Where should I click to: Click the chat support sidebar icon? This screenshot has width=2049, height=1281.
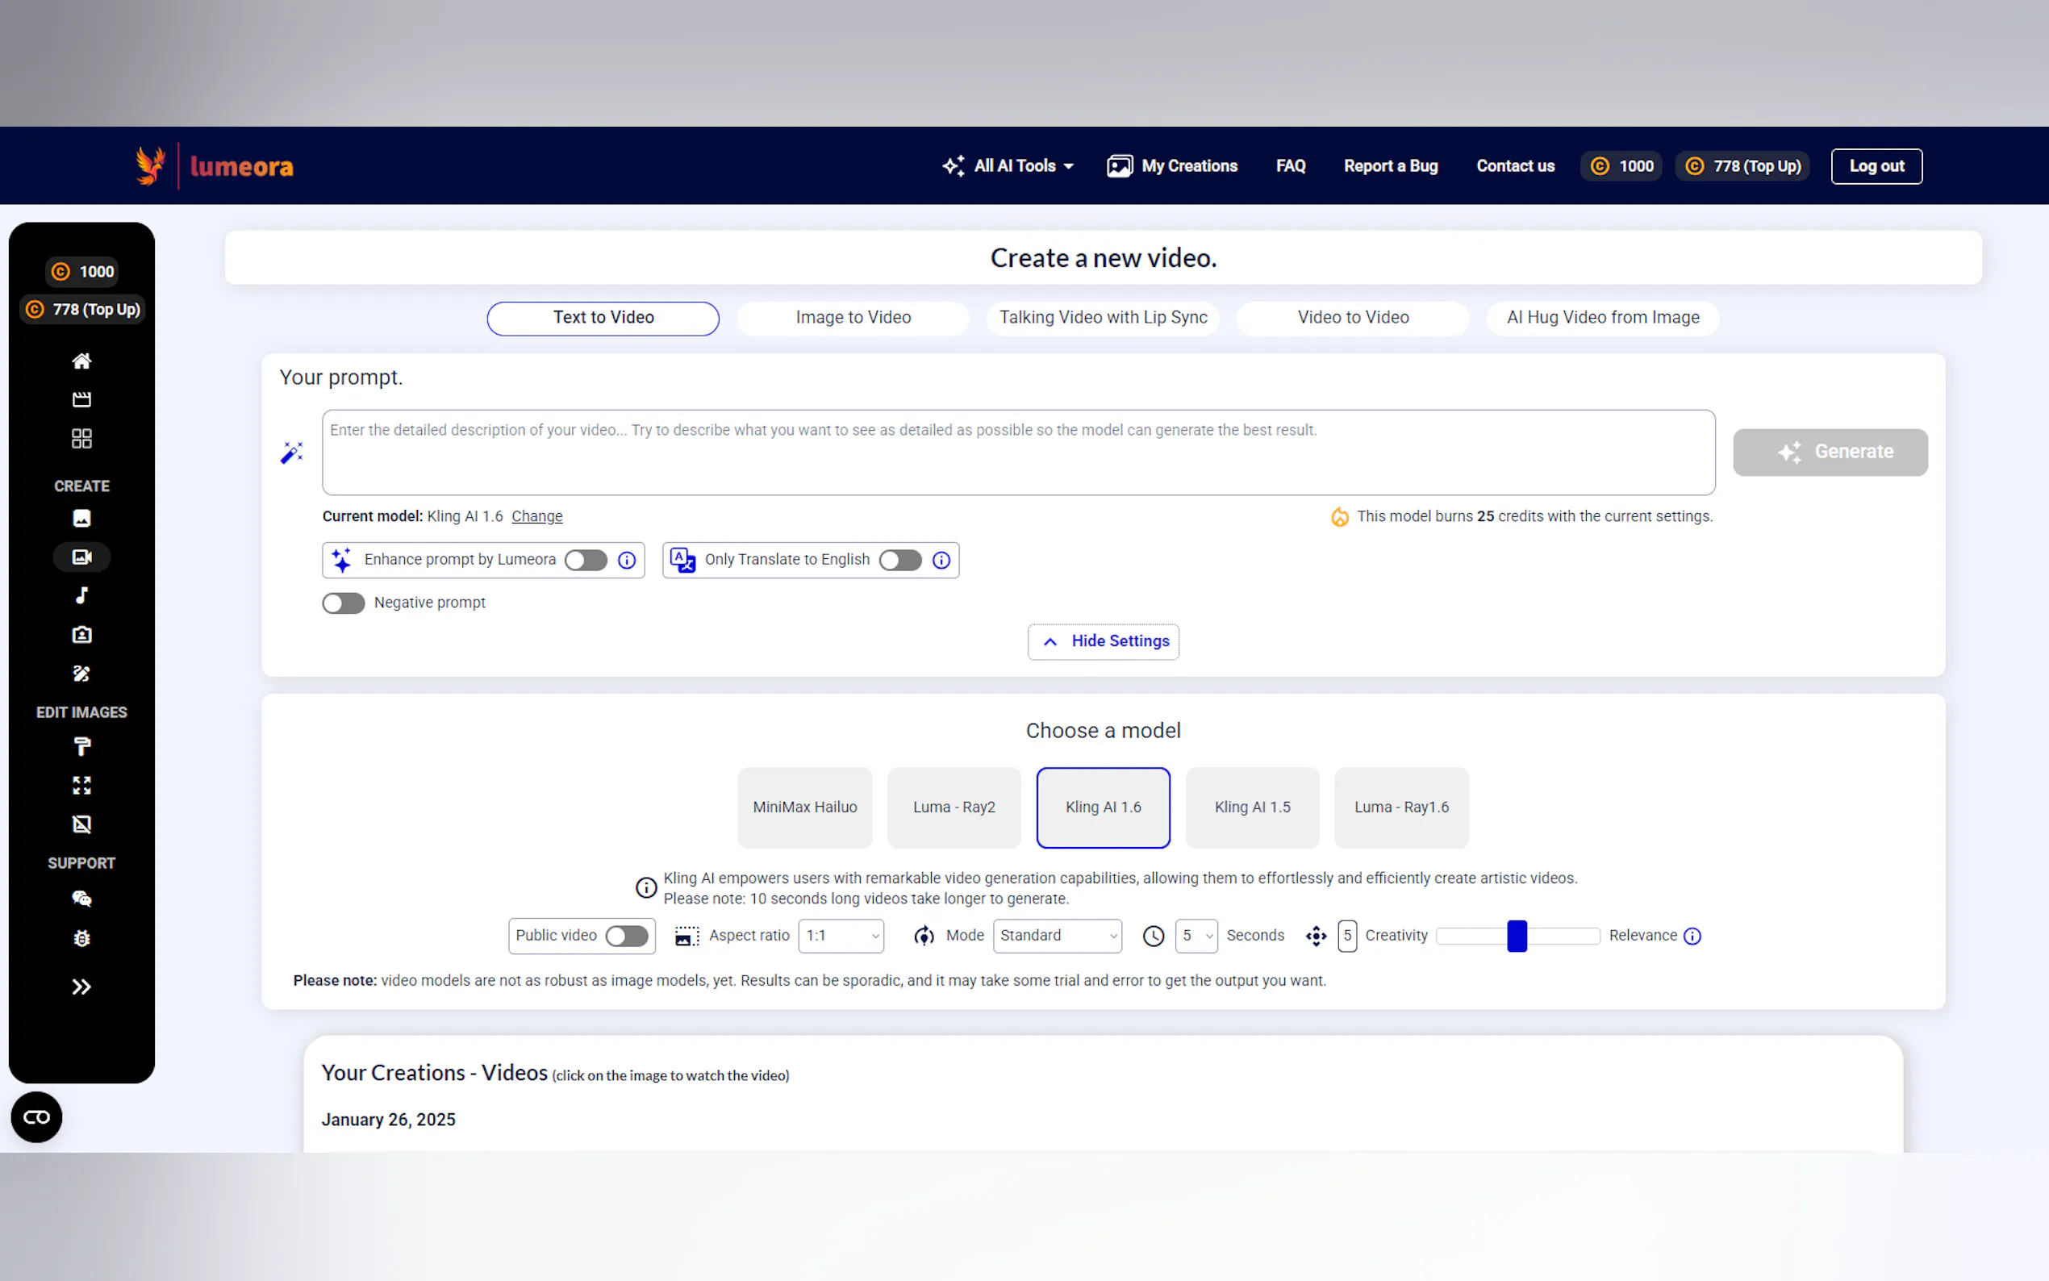coord(81,899)
